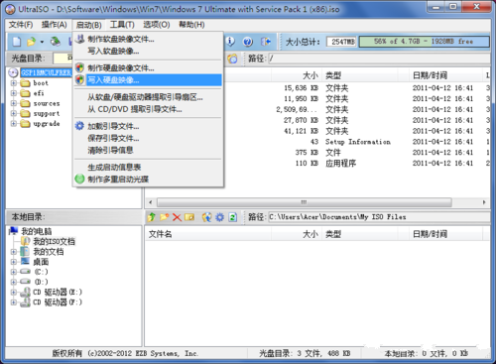
Task: Open the dropdown arrow beside Open icon
Action: pos(42,42)
